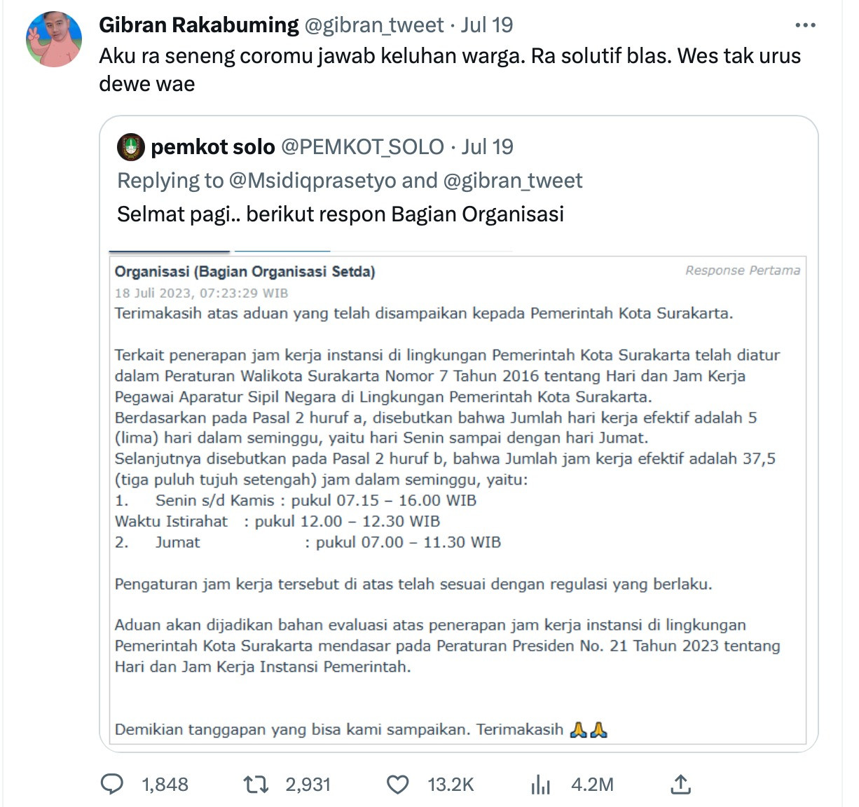Open the main tweet's Jul 19 timestamp
859x807 pixels.
tap(487, 25)
